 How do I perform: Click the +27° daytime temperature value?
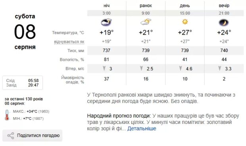pyautogui.click(x=185, y=32)
